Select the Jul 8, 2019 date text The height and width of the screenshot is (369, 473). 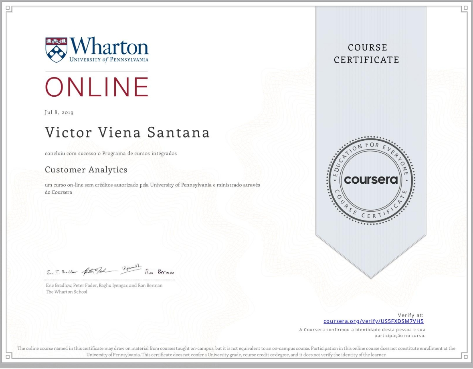click(x=59, y=112)
